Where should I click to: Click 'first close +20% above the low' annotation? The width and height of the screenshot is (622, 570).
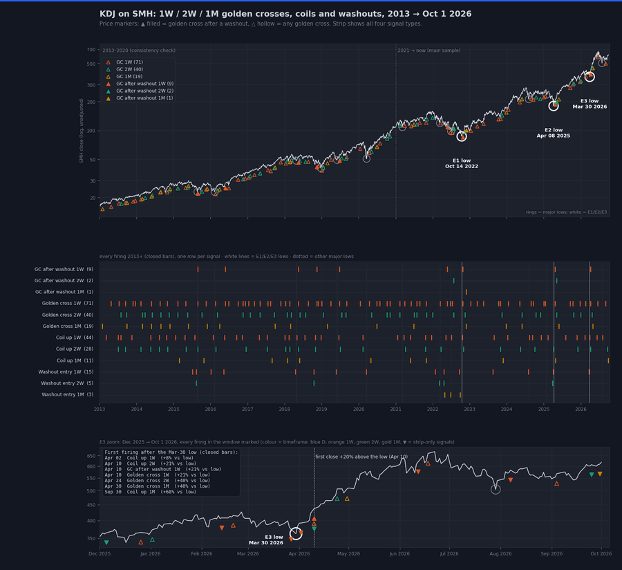pos(361,457)
